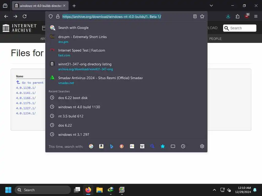Search bookmarks with star icon
The image size is (262, 196).
click(162, 146)
